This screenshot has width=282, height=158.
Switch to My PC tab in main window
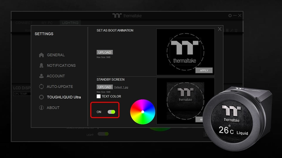pyautogui.click(x=47, y=23)
